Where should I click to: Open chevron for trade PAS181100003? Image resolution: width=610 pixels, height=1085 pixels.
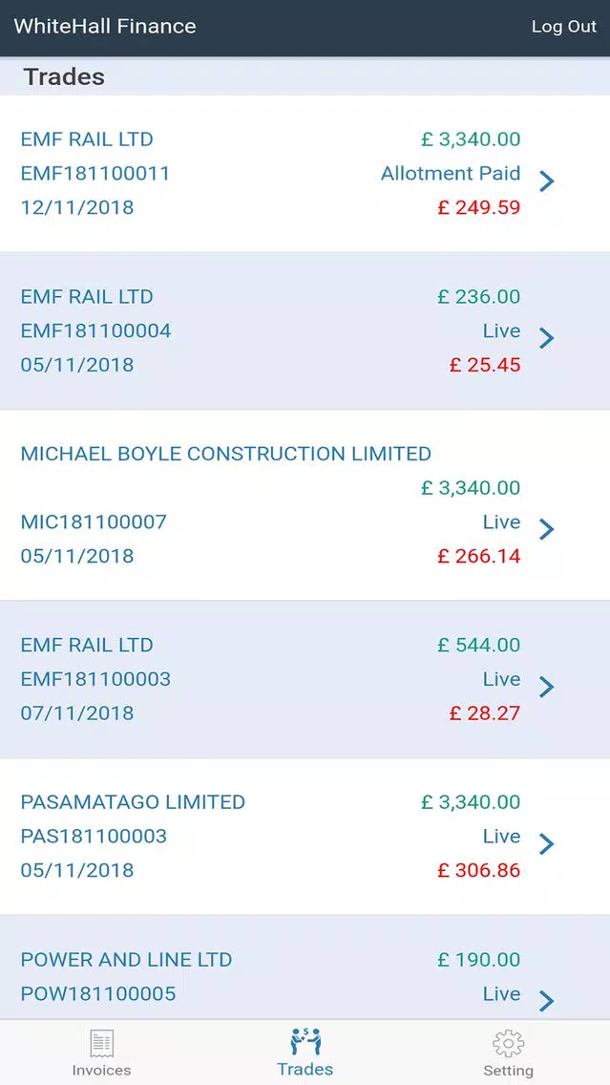[546, 843]
